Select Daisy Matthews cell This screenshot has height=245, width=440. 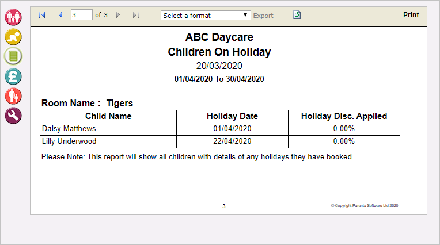(x=108, y=129)
